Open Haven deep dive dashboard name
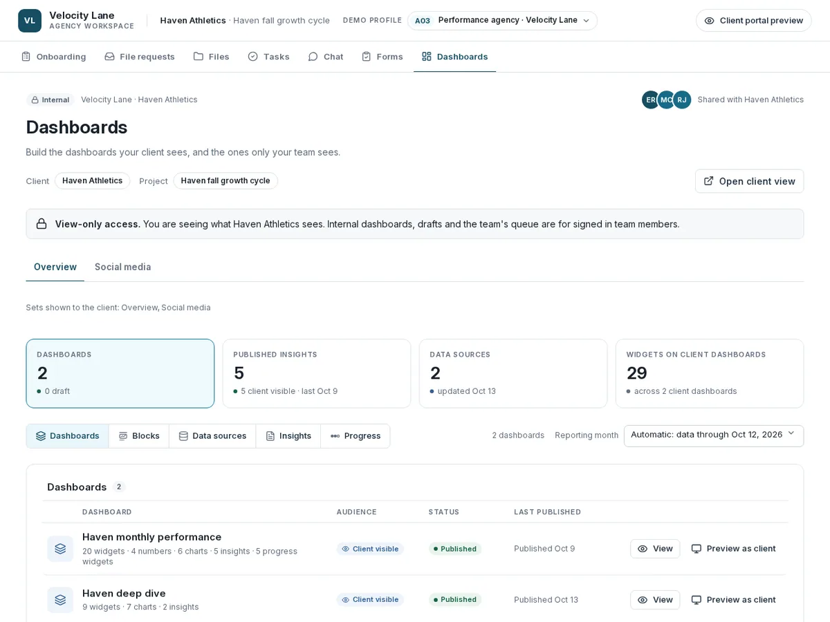Image resolution: width=830 pixels, height=622 pixels. [124, 594]
